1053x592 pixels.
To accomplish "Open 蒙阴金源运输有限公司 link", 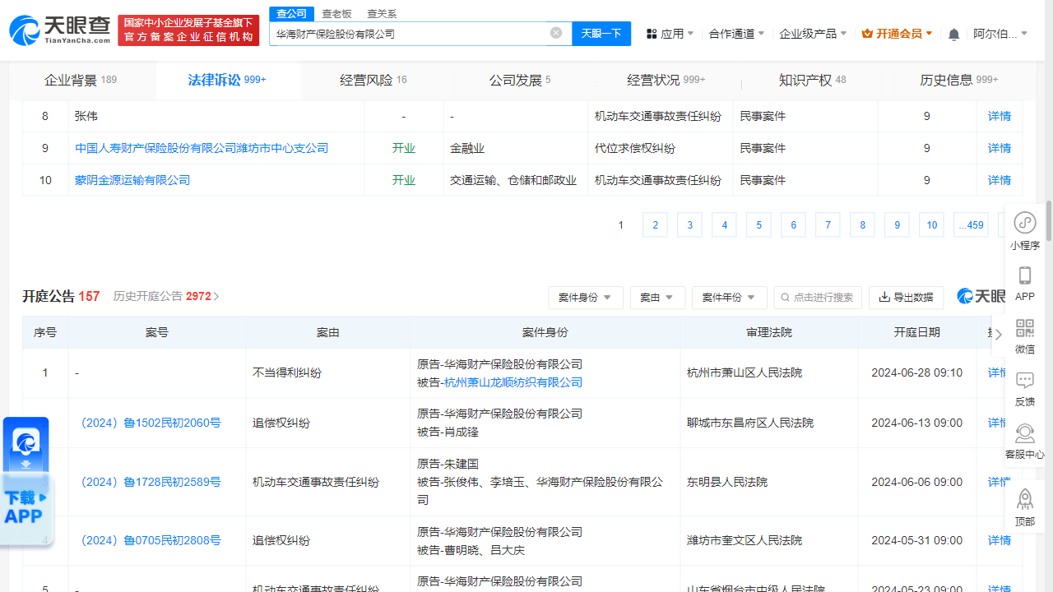I will [x=132, y=180].
